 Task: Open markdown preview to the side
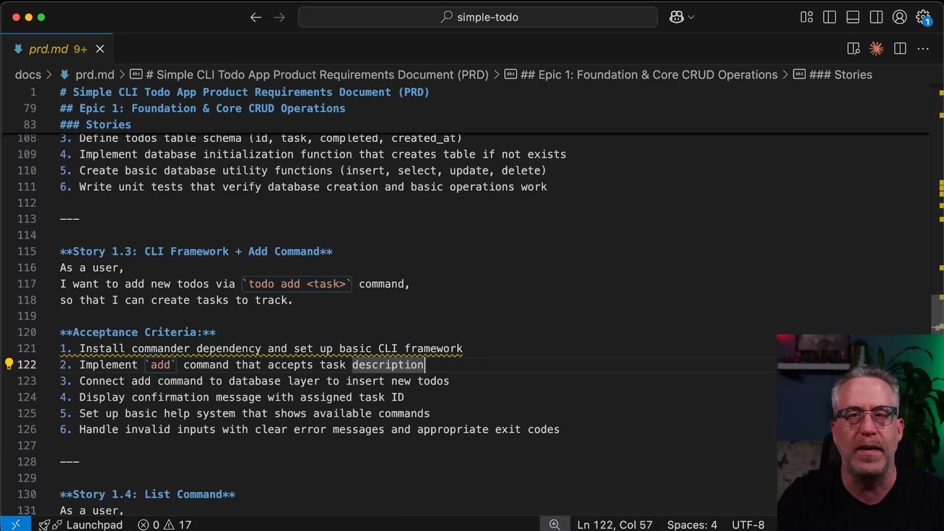(x=853, y=49)
